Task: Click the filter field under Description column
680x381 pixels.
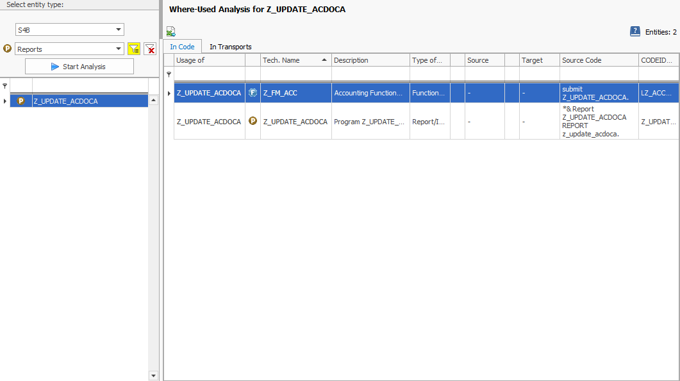Action: point(370,74)
